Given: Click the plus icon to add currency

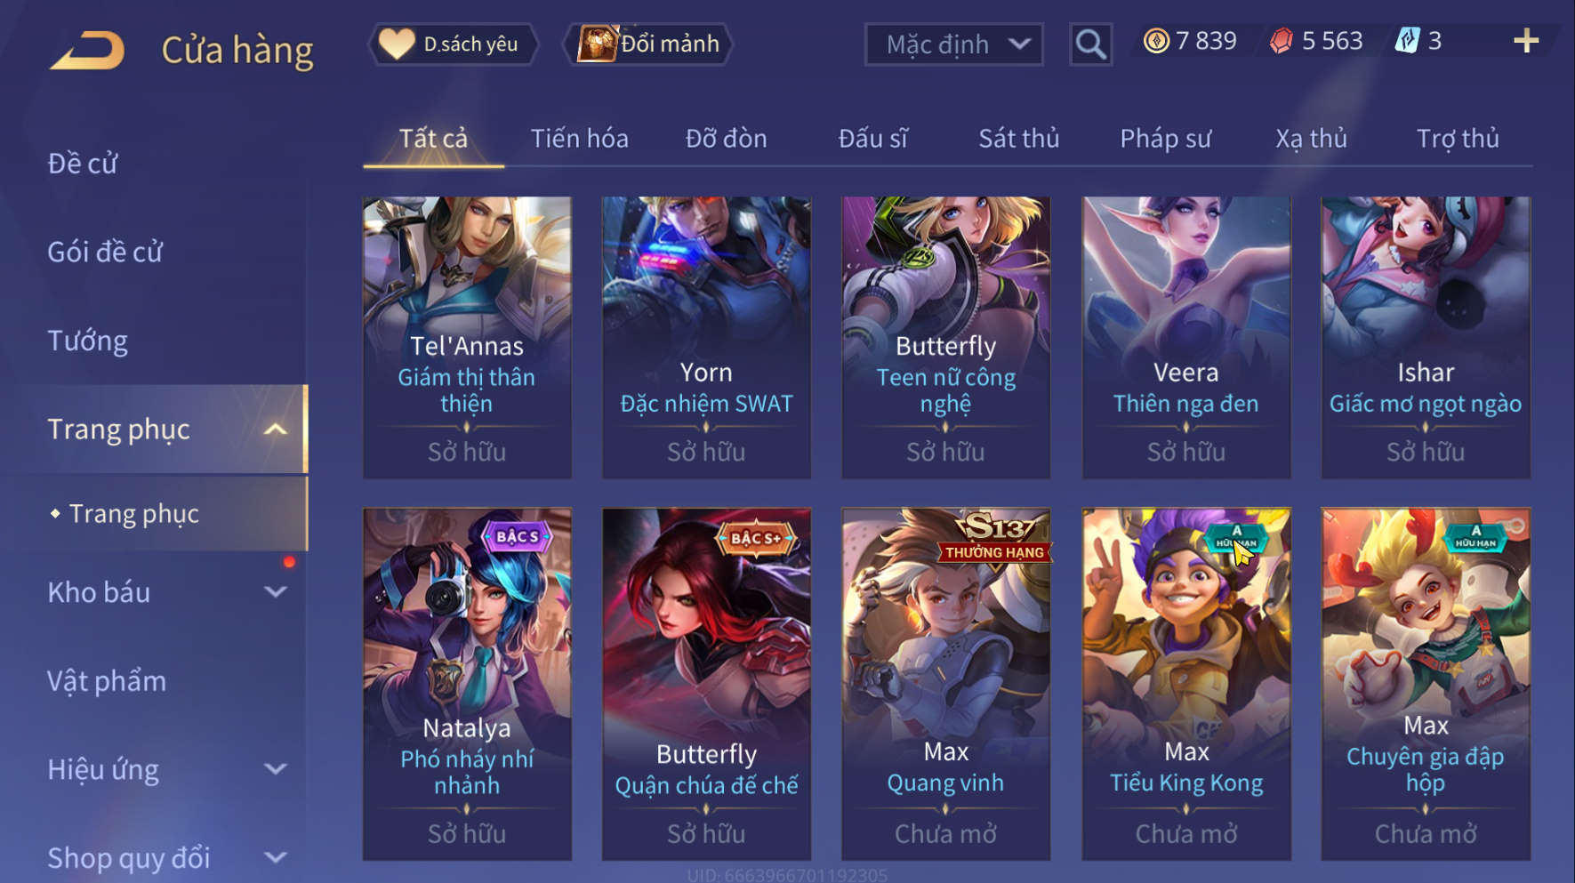Looking at the screenshot, I should pos(1526,41).
